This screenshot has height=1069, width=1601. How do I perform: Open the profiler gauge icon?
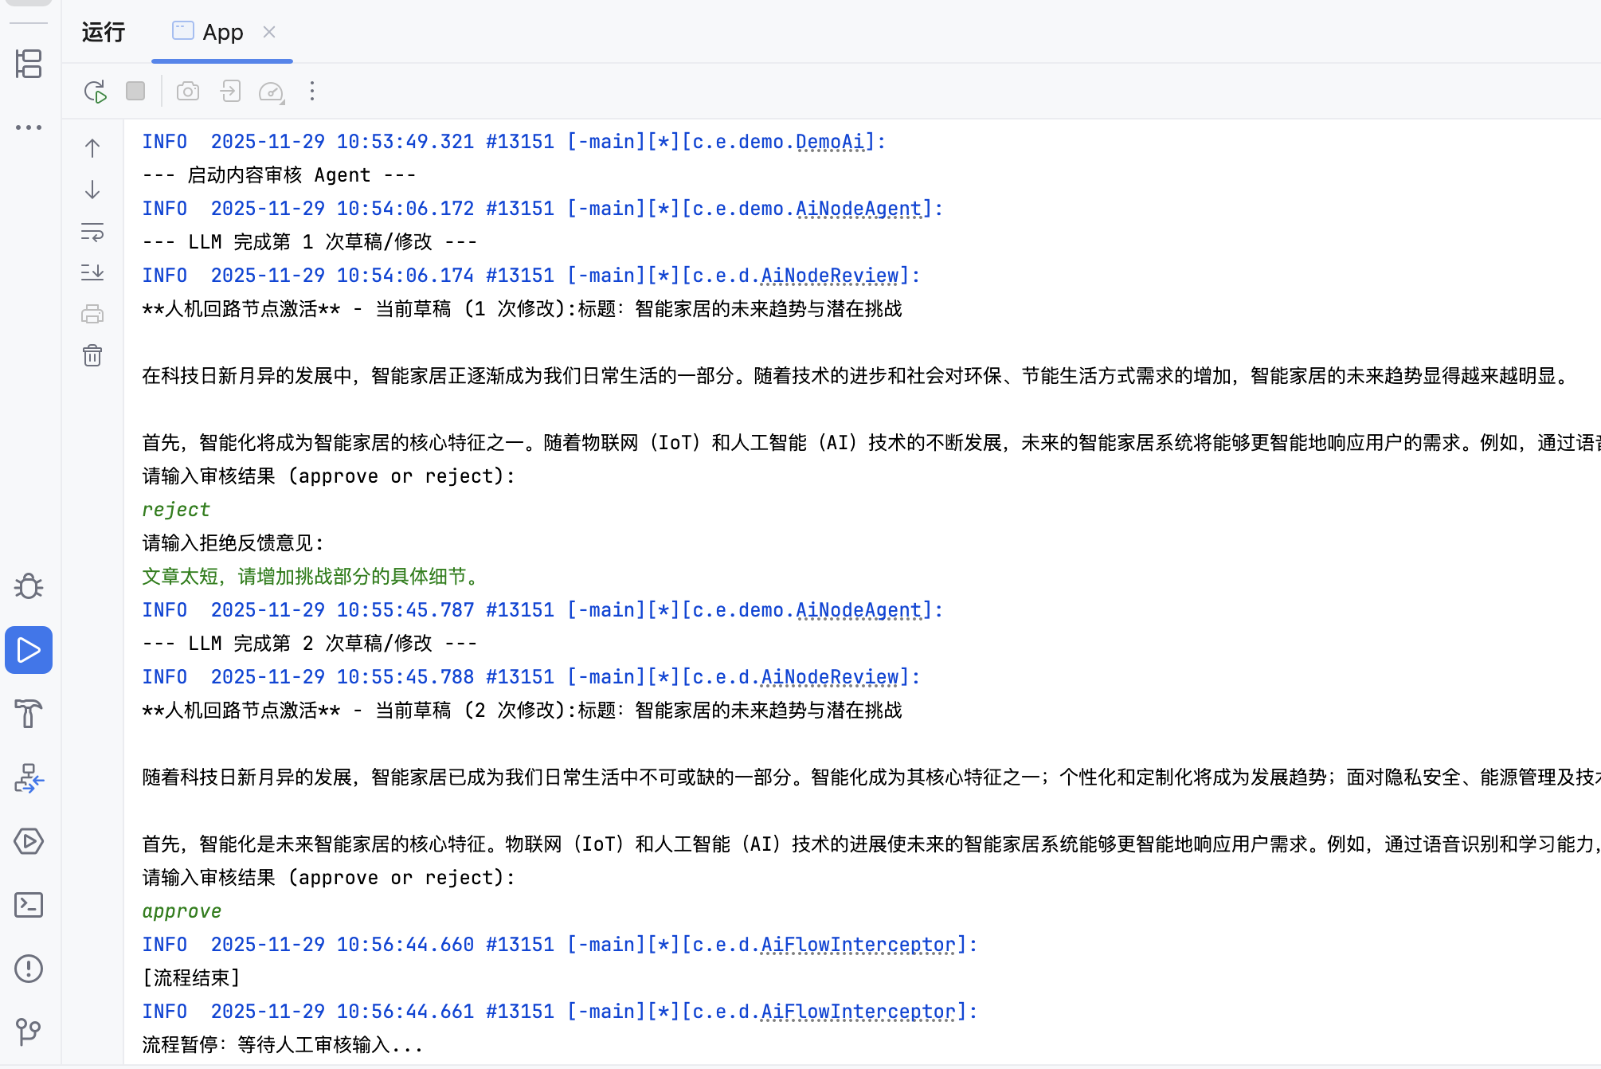(272, 92)
